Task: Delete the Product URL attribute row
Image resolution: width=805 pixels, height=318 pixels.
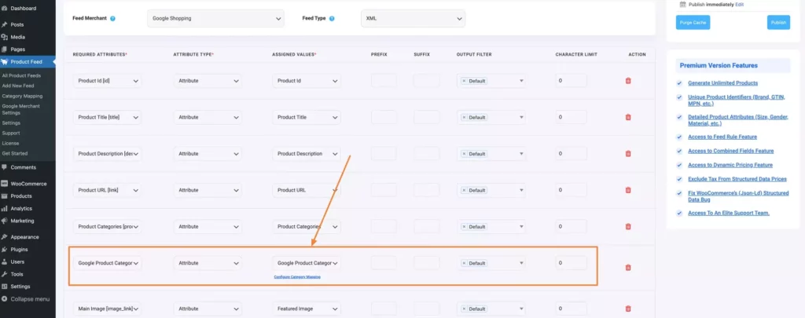Action: 628,190
